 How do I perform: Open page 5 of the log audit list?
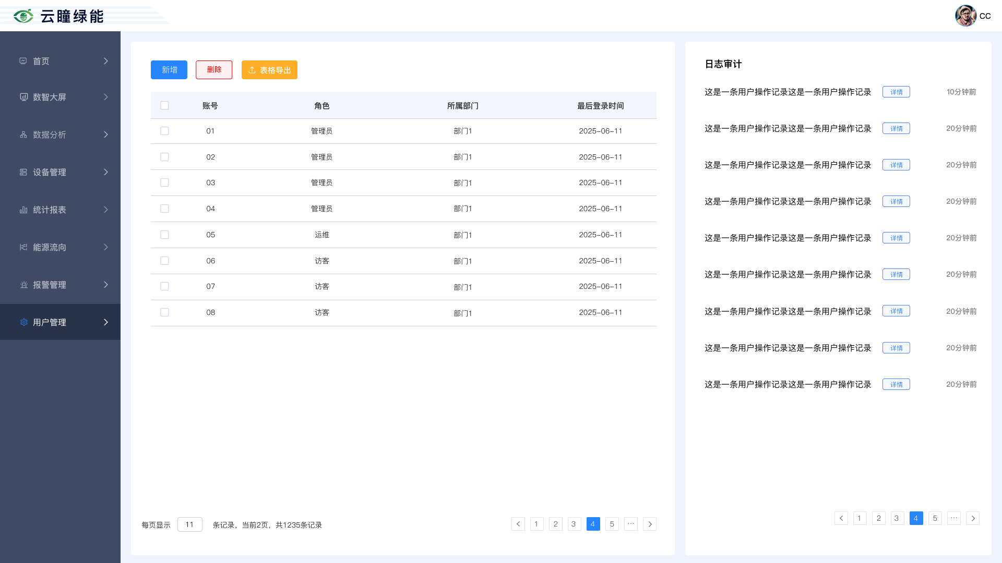pyautogui.click(x=935, y=518)
